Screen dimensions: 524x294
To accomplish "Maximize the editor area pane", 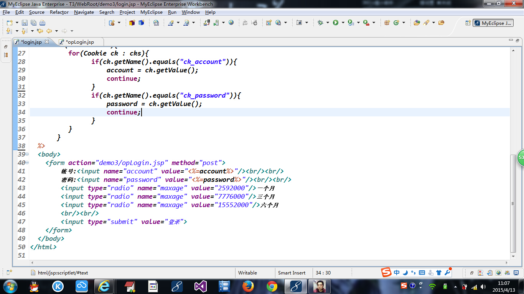I will click(517, 40).
